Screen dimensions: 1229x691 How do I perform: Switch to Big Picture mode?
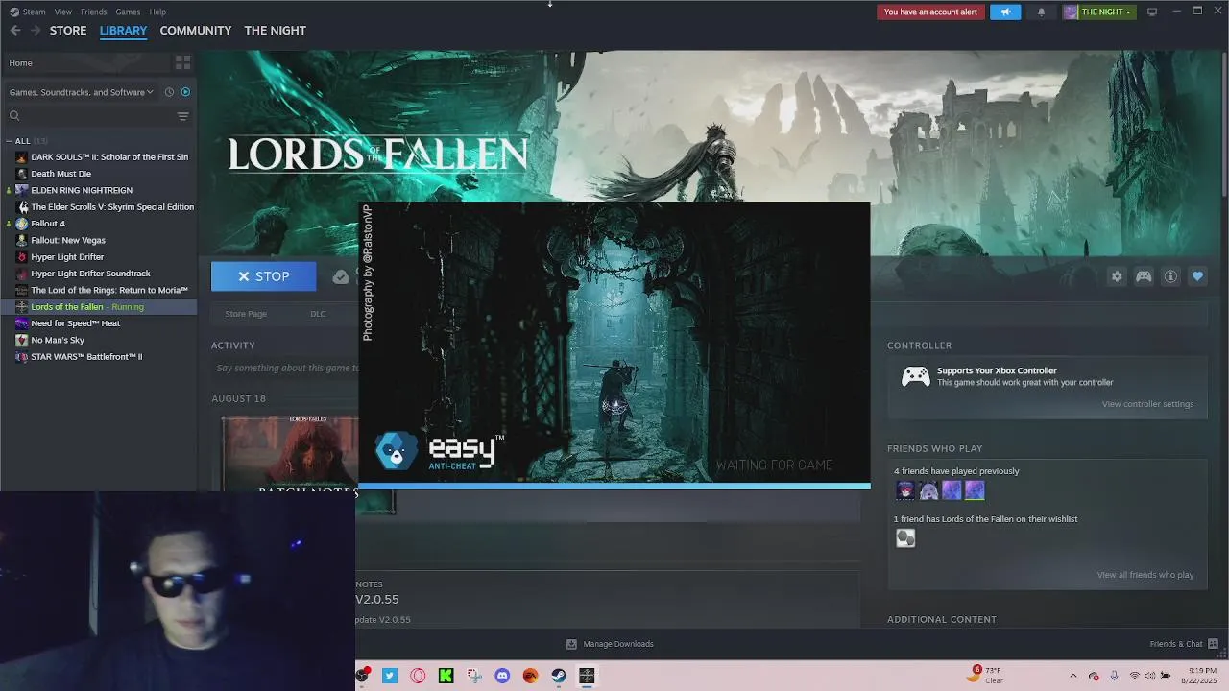tap(1152, 12)
